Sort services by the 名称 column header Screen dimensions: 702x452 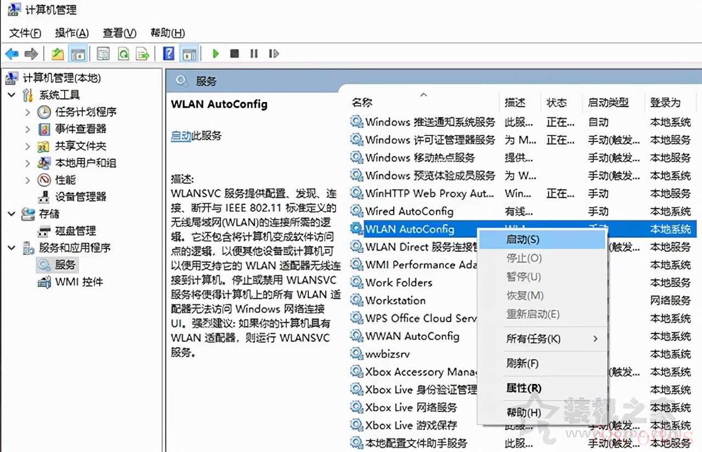(x=362, y=103)
